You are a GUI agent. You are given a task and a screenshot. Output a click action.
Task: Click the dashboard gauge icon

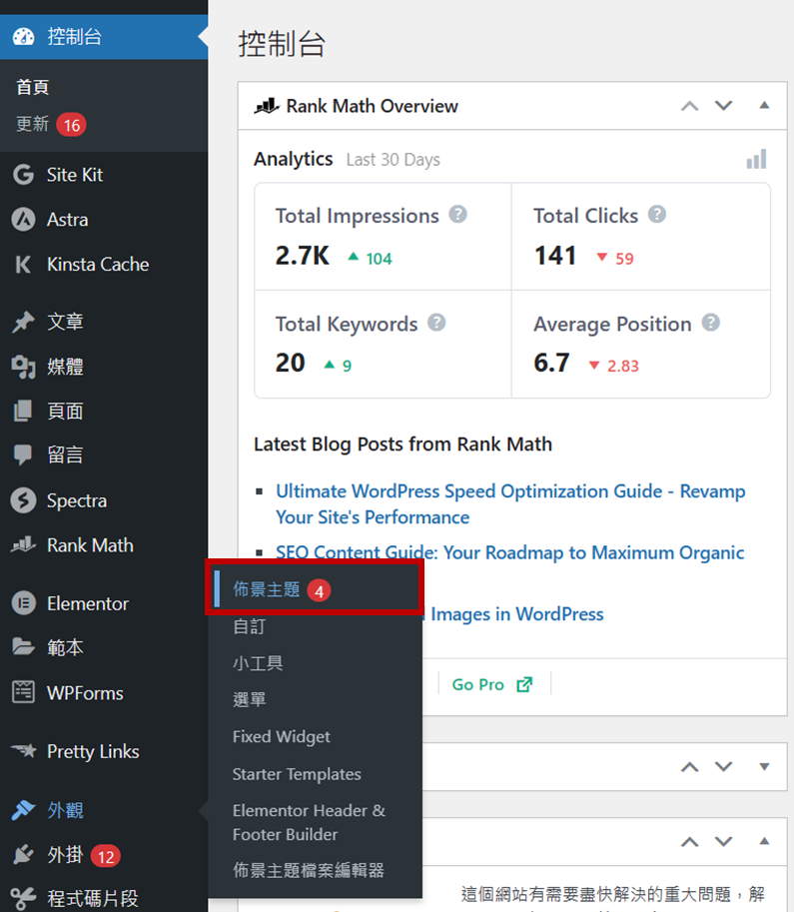(23, 37)
